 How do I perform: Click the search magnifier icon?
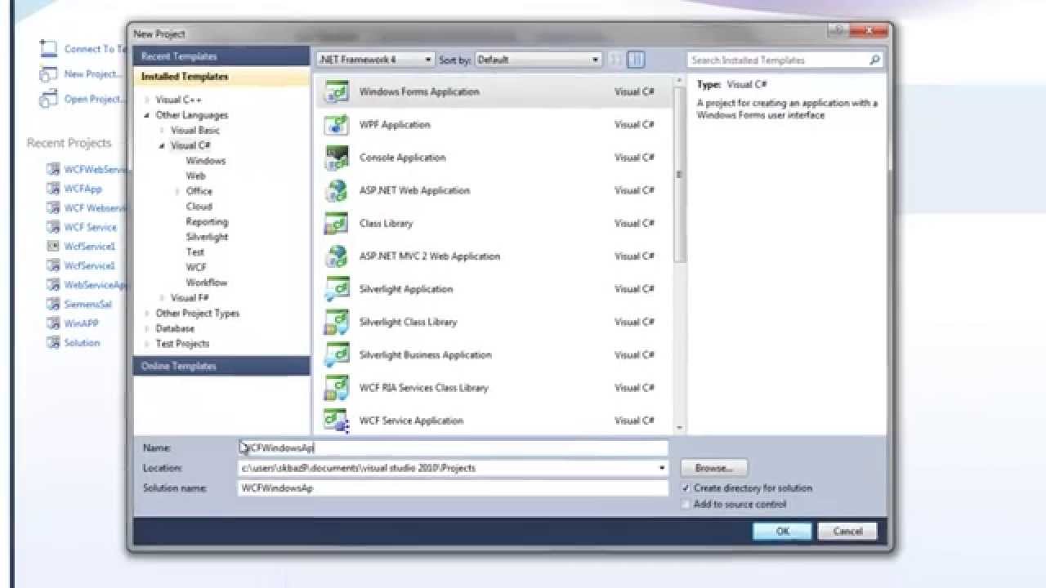[x=874, y=60]
